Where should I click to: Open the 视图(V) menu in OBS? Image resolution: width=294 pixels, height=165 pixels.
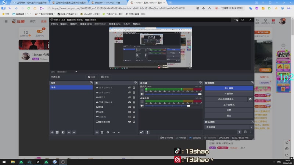[74, 24]
